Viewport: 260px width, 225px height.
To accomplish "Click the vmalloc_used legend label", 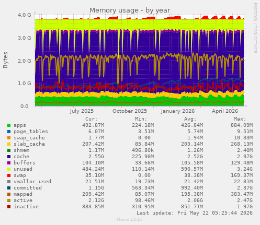I will 32,182.
